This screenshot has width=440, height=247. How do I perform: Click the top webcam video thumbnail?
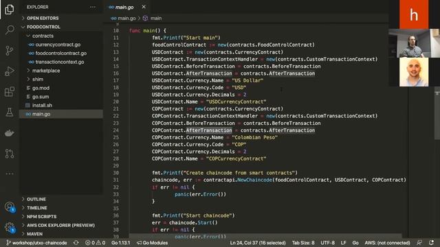point(414,43)
